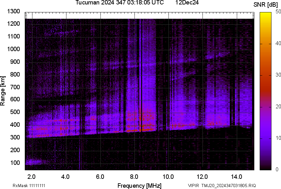
Task: Click the date label '12Dec24'
Action: point(187,3)
